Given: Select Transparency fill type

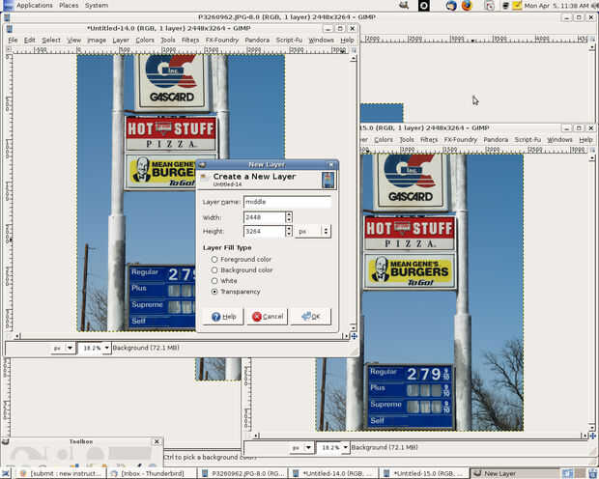Looking at the screenshot, I should coord(236,292).
